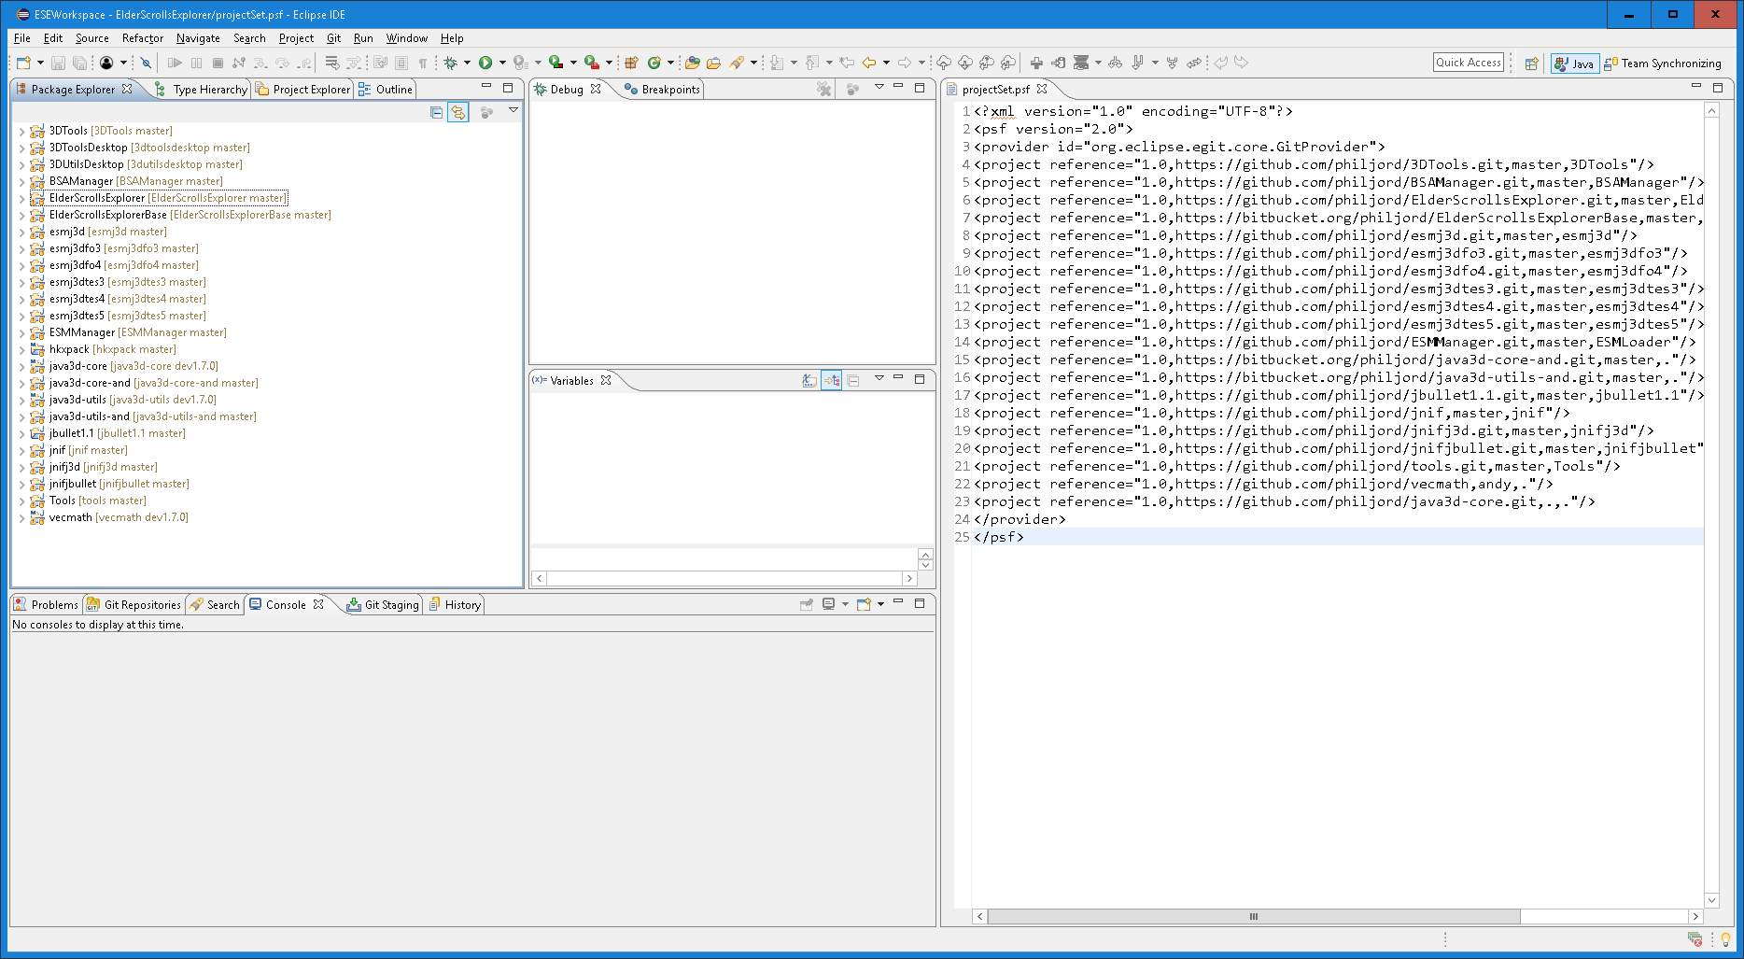Toggle Show Whitespace Characters pilcrow button
This screenshot has width=1744, height=959.
[423, 63]
